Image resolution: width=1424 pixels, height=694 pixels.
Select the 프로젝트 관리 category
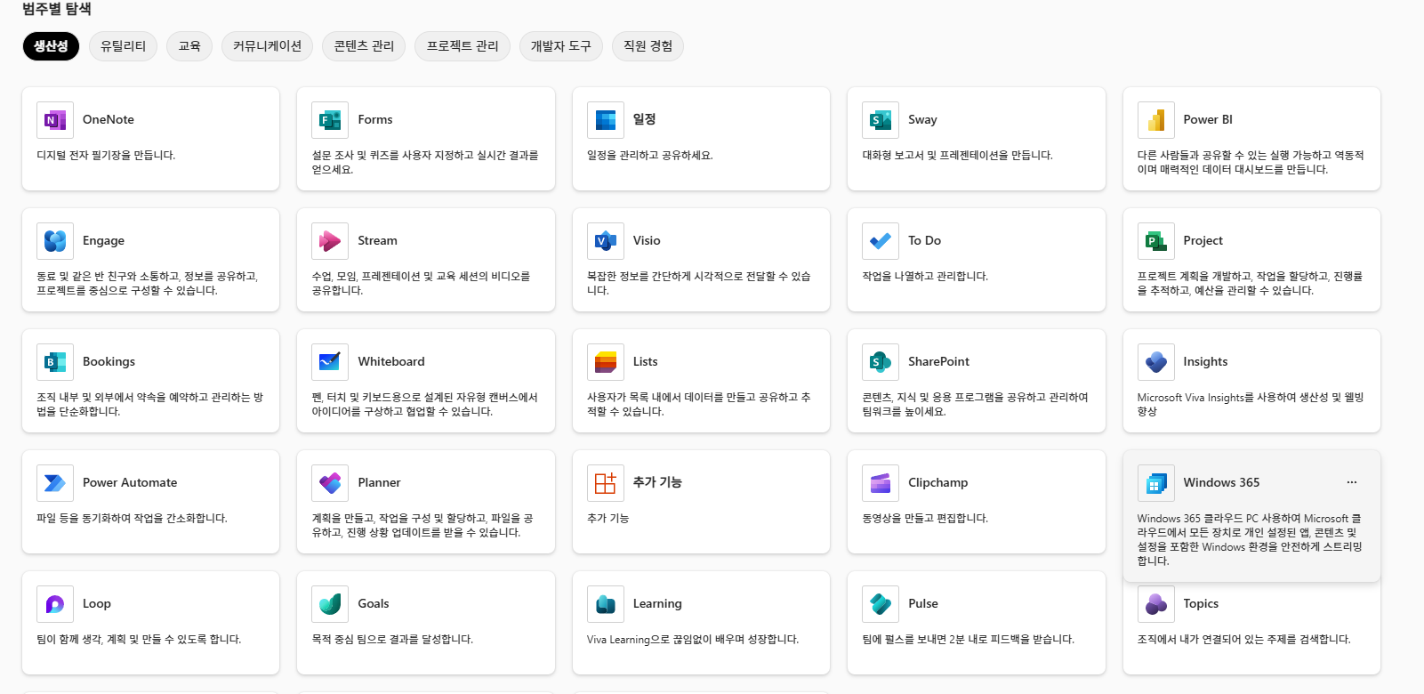coord(463,46)
